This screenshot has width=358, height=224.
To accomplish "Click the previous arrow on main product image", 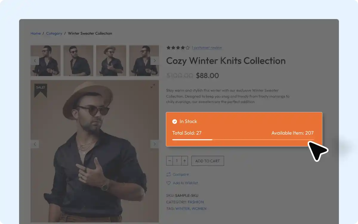I will coord(35,144).
